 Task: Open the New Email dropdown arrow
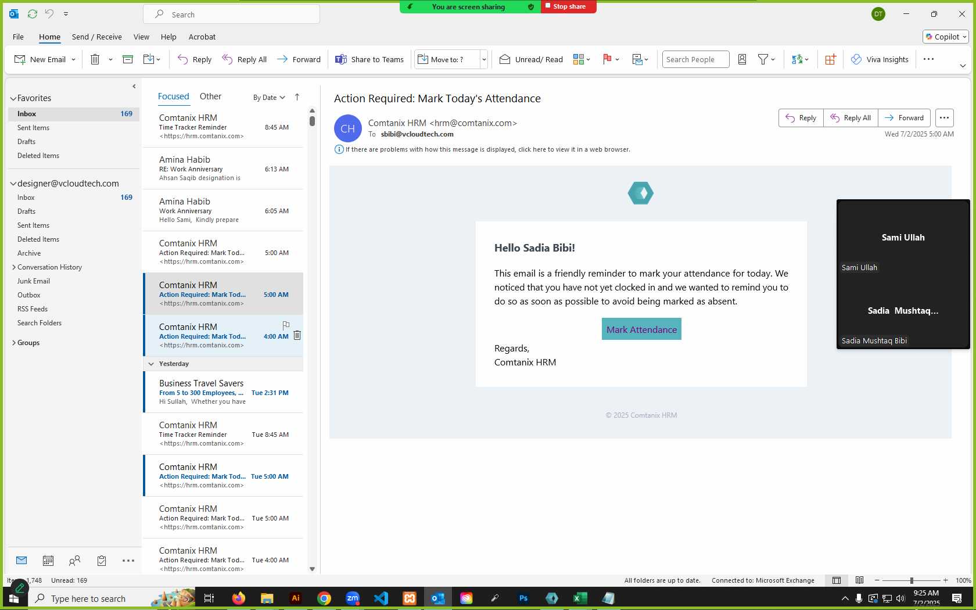[73, 59]
